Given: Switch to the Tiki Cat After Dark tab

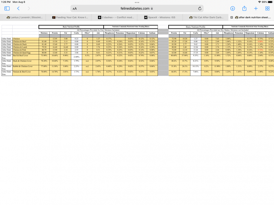Looking at the screenshot, I should (x=206, y=17).
